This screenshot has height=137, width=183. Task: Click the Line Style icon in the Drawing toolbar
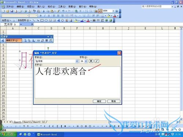(94, 20)
